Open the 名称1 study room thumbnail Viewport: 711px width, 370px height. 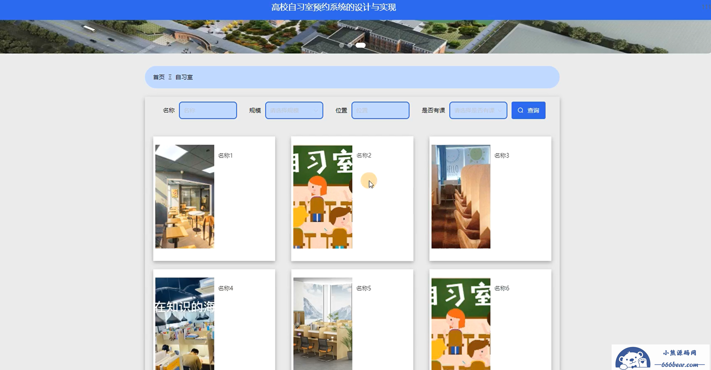185,196
